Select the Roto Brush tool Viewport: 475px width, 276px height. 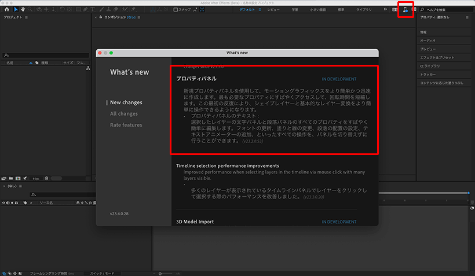pyautogui.click(x=125, y=9)
